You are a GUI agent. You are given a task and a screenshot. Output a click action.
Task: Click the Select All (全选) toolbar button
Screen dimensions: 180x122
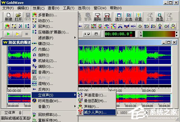pyautogui.click(x=128, y=17)
